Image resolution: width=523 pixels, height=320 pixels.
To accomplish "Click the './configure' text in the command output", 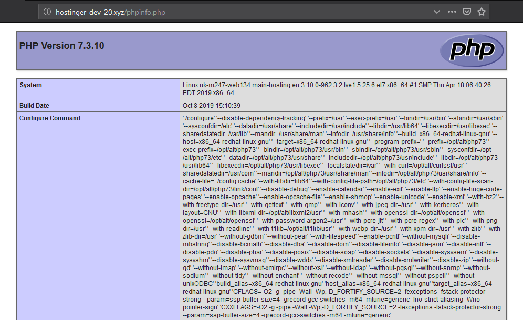I will point(192,117).
